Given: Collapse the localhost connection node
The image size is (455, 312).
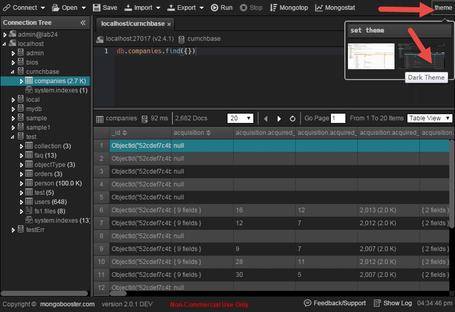Looking at the screenshot, I should (4, 44).
